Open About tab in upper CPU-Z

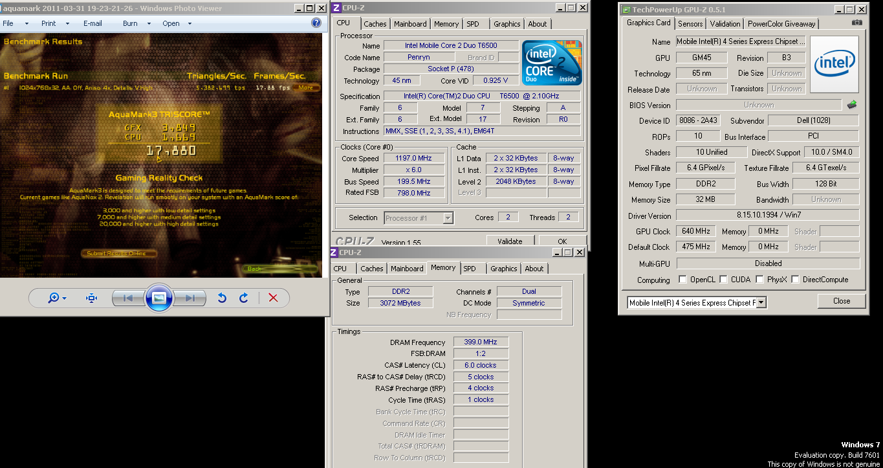click(x=538, y=24)
